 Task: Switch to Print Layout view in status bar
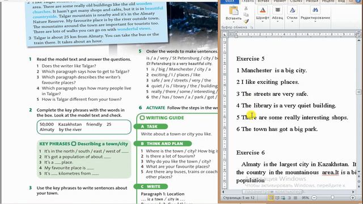click(x=271, y=198)
